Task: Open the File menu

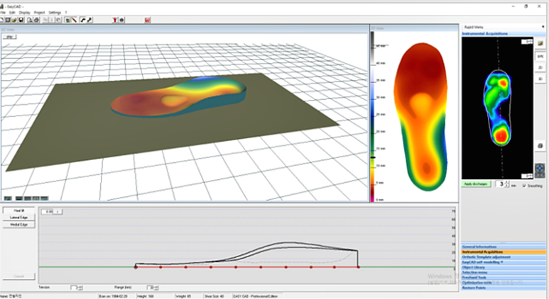Action: (2, 13)
